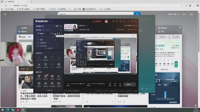Open headset customer service icon
The image size is (200, 112).
(117, 21)
